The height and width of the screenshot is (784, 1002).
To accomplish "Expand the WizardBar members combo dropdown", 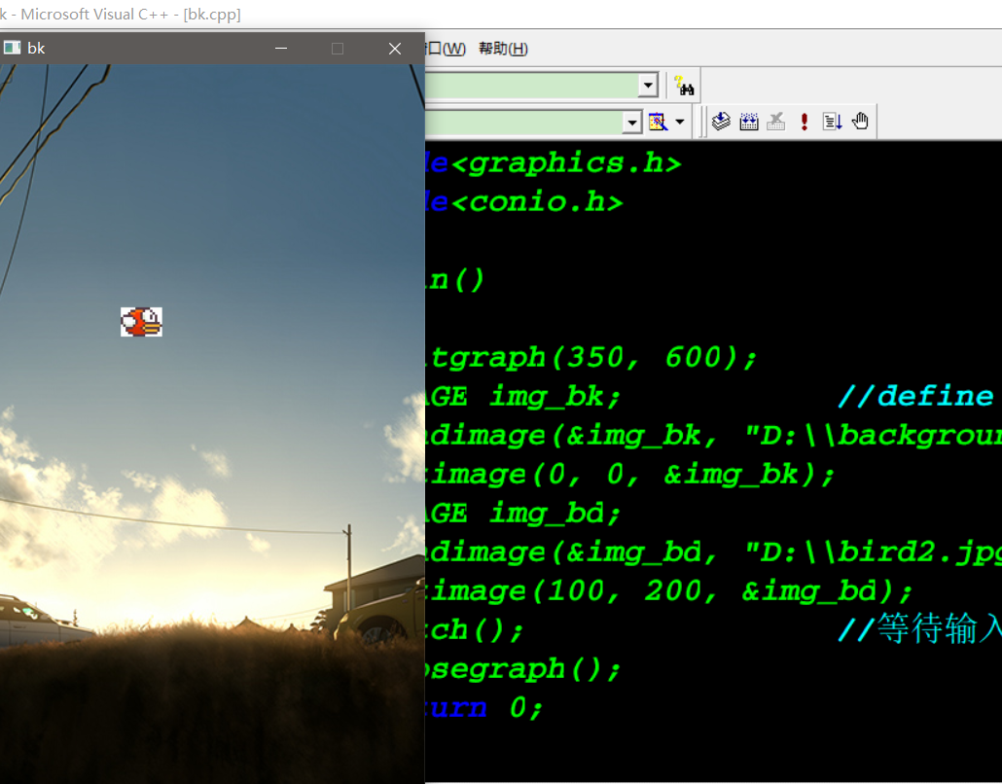I will coord(633,121).
